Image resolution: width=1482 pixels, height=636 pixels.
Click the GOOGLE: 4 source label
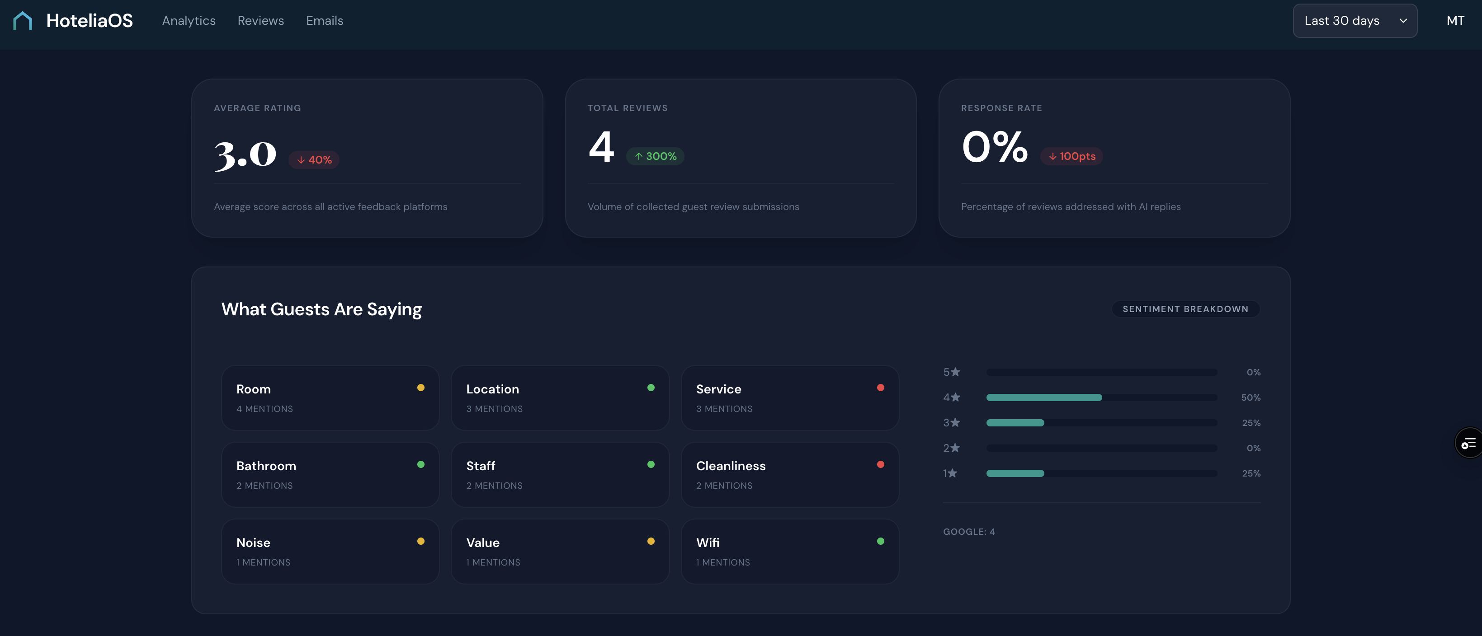pyautogui.click(x=969, y=531)
